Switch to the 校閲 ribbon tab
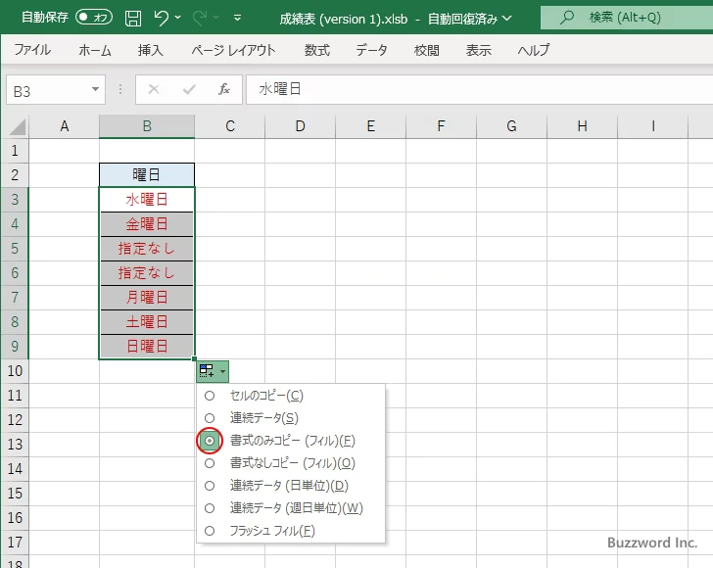 pos(427,50)
